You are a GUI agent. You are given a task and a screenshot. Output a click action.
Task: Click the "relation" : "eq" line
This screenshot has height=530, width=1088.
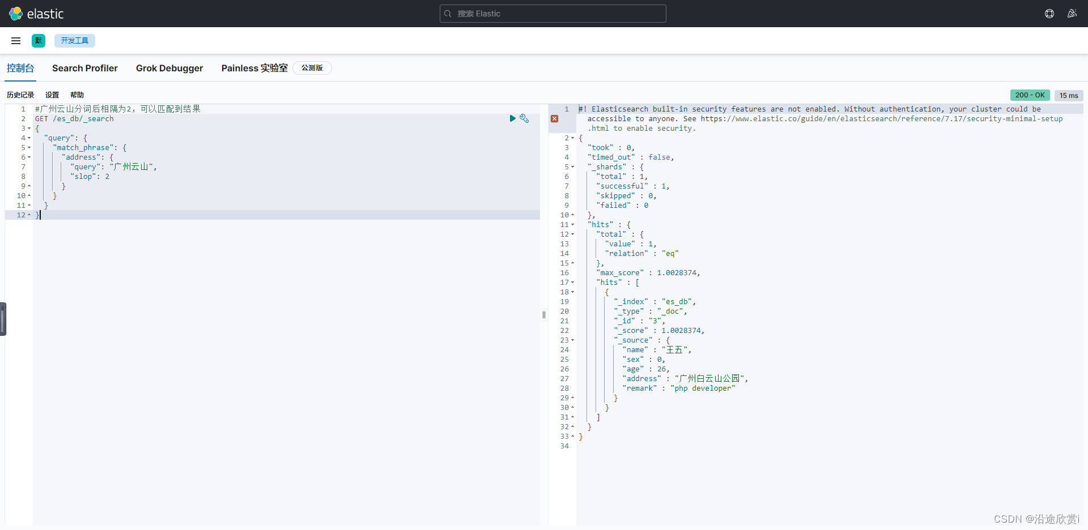[641, 254]
